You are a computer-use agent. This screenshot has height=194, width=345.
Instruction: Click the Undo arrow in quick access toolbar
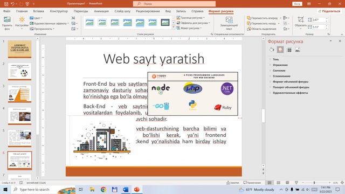(12, 4)
